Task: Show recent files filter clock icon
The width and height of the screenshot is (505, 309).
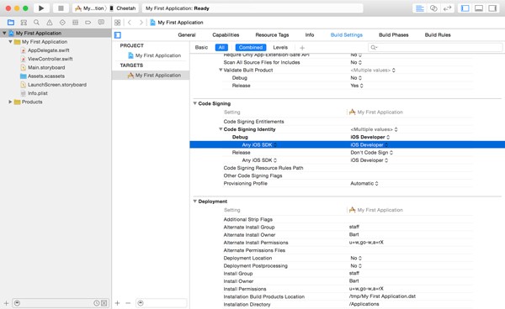Action: (96, 303)
